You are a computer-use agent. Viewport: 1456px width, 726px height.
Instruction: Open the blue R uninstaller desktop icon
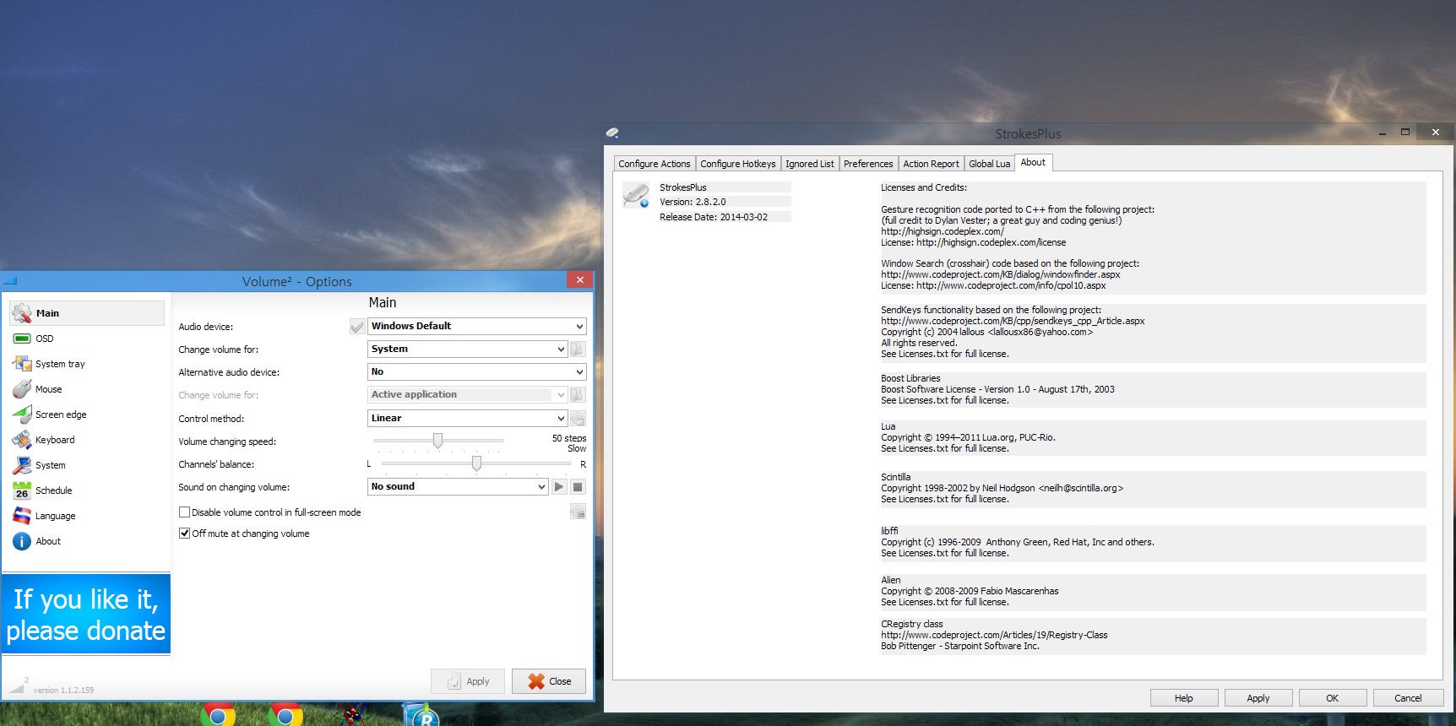[x=421, y=714]
